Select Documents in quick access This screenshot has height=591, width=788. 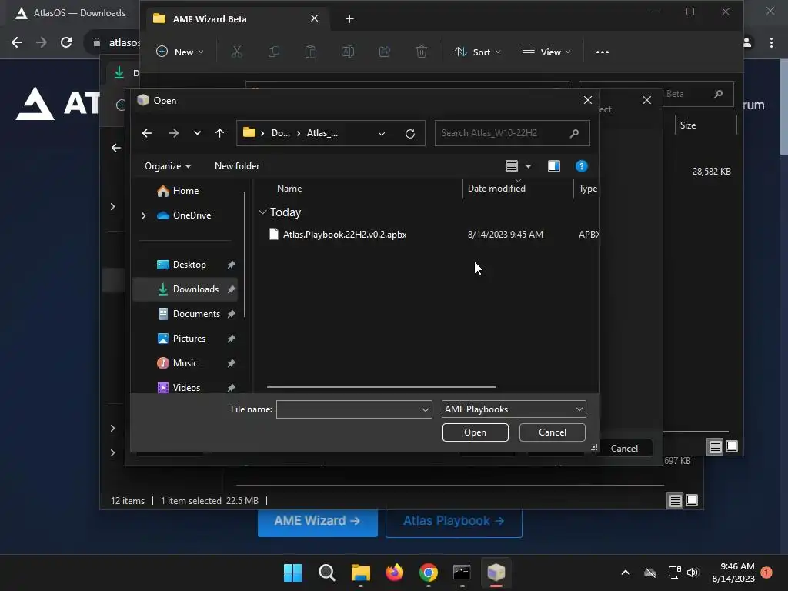[x=196, y=314]
